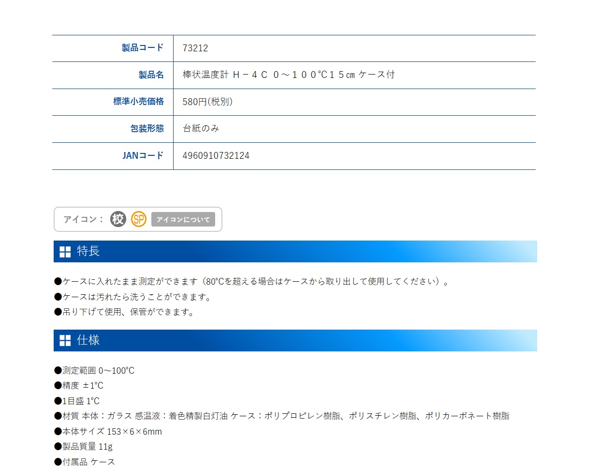Click the 付属品 ケース line
Image resolution: width=601 pixels, height=470 pixels.
[85, 462]
